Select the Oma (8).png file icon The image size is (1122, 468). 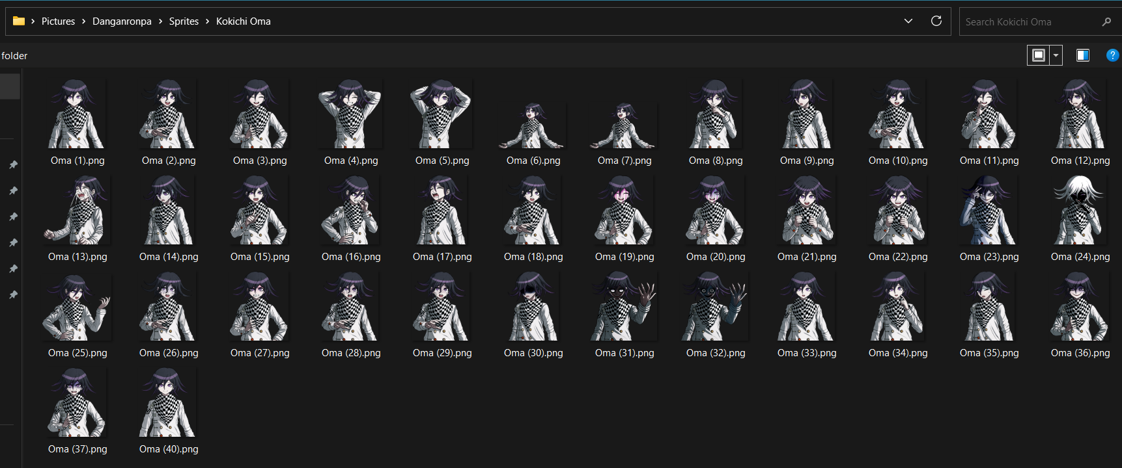[x=715, y=114]
